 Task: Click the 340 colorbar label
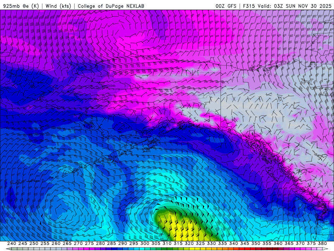coord(233,243)
